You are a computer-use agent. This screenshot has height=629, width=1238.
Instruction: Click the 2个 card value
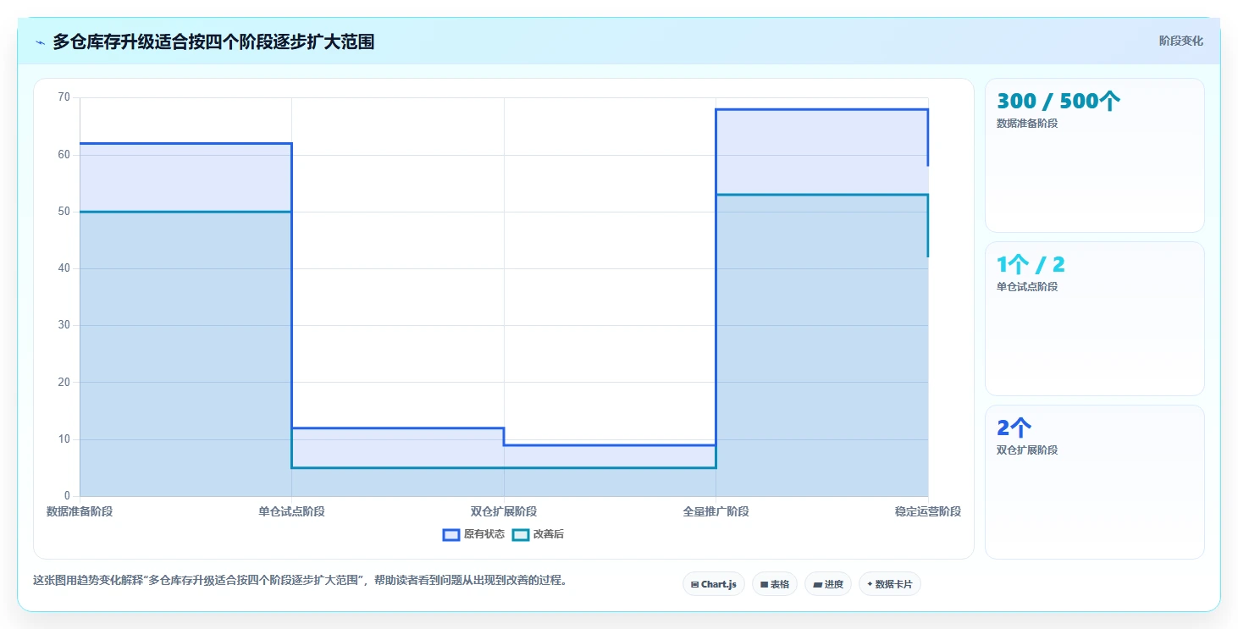1014,428
